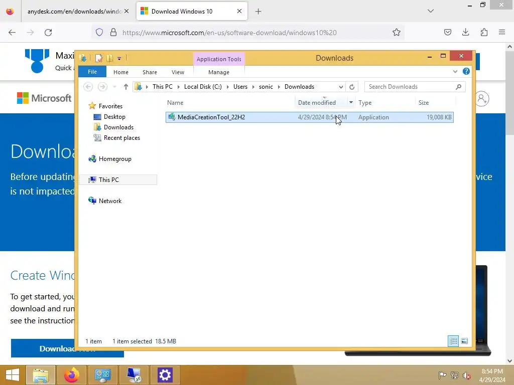This screenshot has width=514, height=385.
Task: Switch to the details view layout
Action: pyautogui.click(x=453, y=341)
